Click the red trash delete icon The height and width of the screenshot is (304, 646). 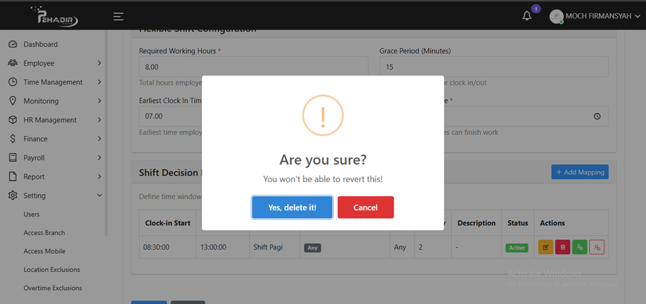point(563,247)
